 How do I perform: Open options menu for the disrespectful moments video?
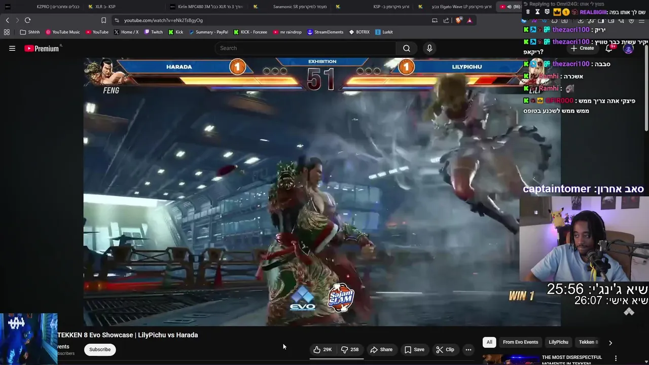[616, 358]
